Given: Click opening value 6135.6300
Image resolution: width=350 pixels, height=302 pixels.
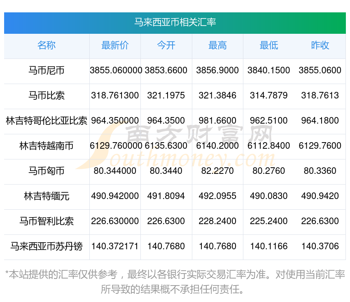Looking at the screenshot, I should point(166,146).
